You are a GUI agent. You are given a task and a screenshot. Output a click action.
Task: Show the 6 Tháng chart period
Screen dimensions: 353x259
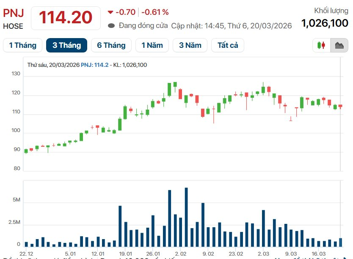point(111,45)
